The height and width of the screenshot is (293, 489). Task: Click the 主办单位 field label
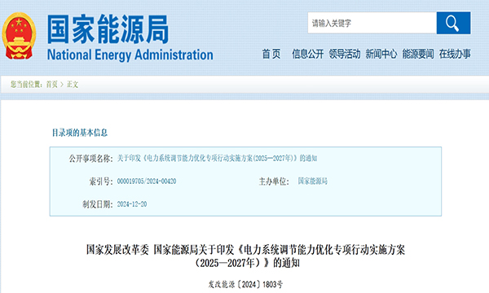click(x=274, y=181)
